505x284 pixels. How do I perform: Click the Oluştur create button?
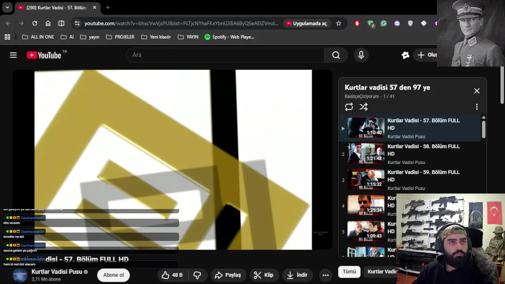click(x=427, y=55)
